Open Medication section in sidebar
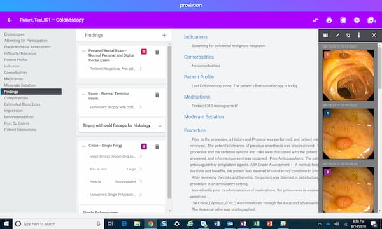This screenshot has width=382, height=229. pyautogui.click(x=13, y=79)
